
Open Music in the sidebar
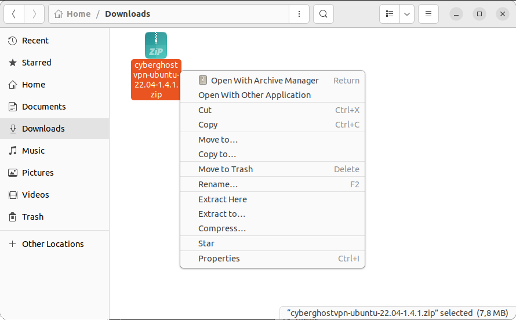coord(54,151)
